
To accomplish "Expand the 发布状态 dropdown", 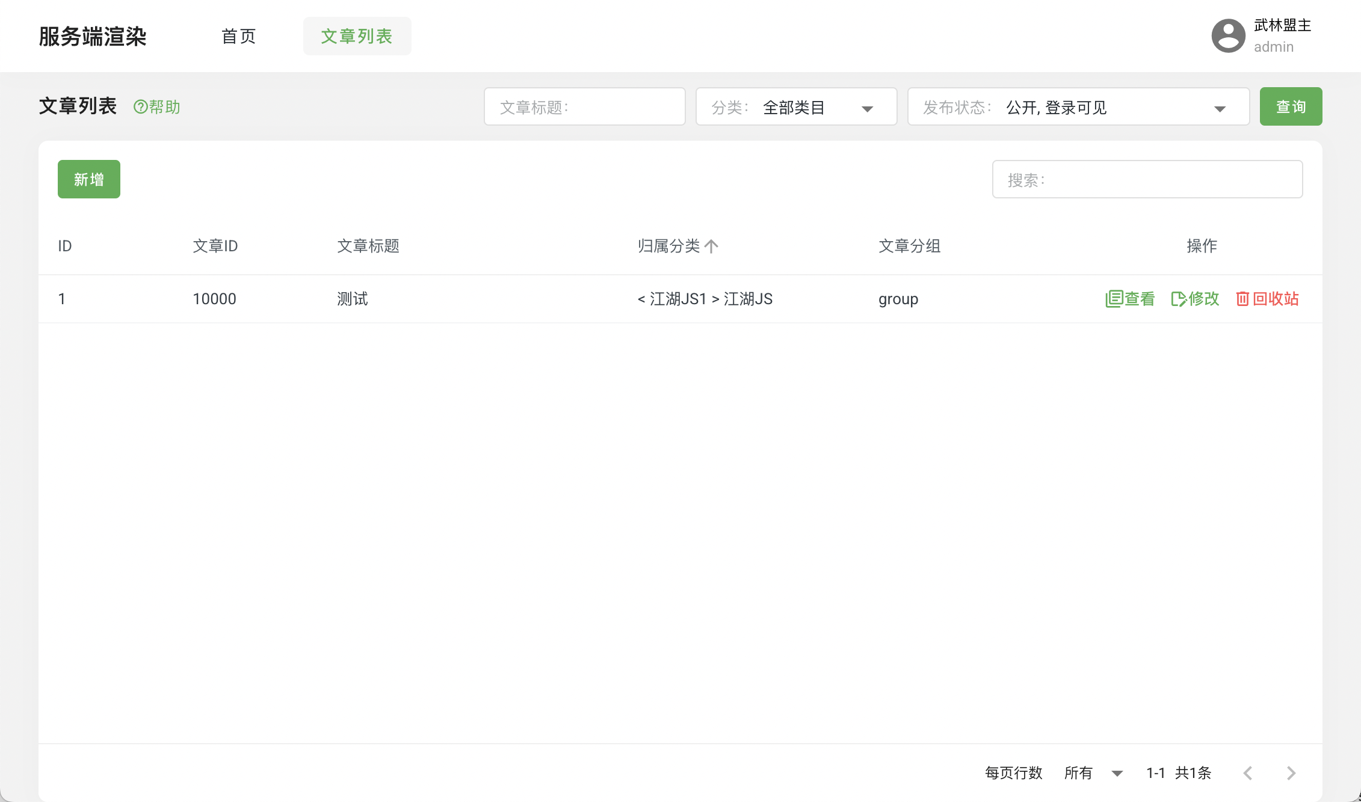I will (1078, 107).
